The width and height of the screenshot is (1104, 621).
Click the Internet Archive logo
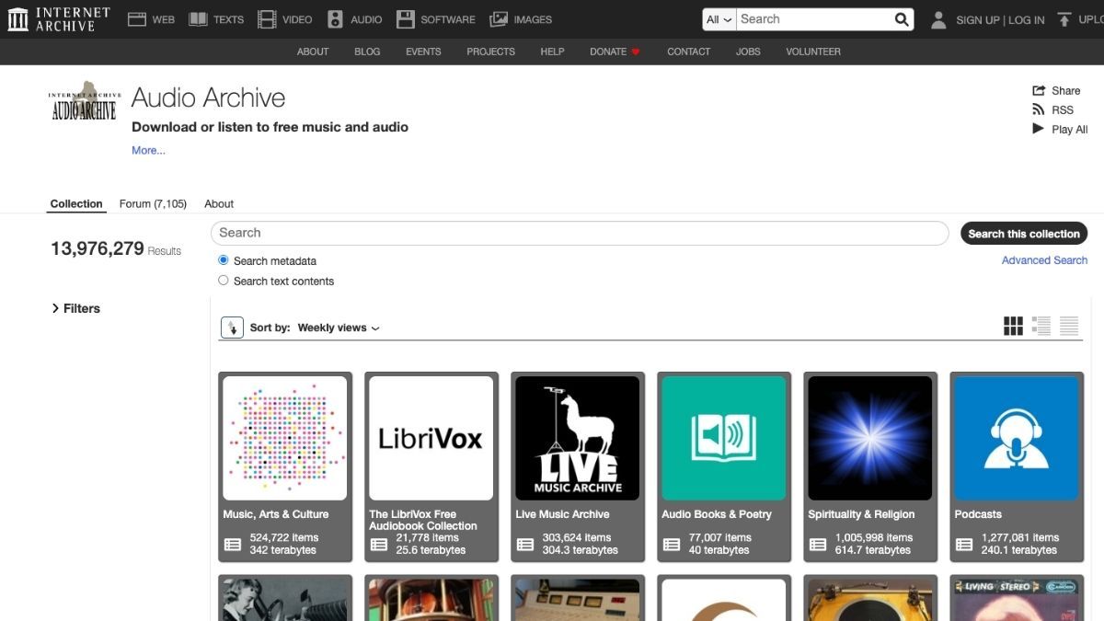click(x=58, y=19)
